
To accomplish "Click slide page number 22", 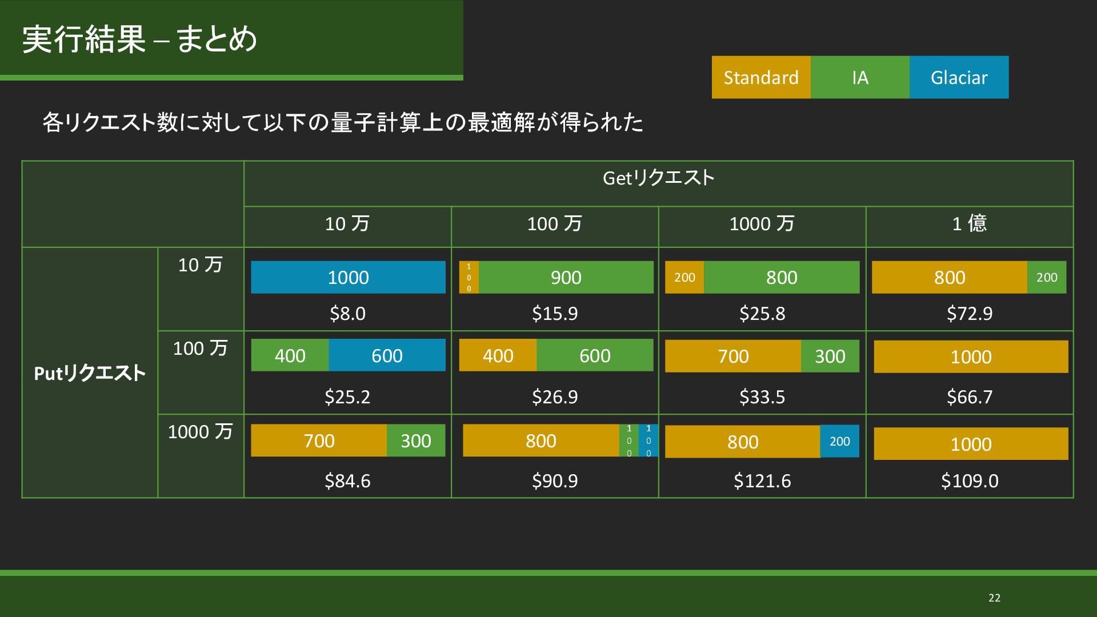I will pyautogui.click(x=994, y=598).
